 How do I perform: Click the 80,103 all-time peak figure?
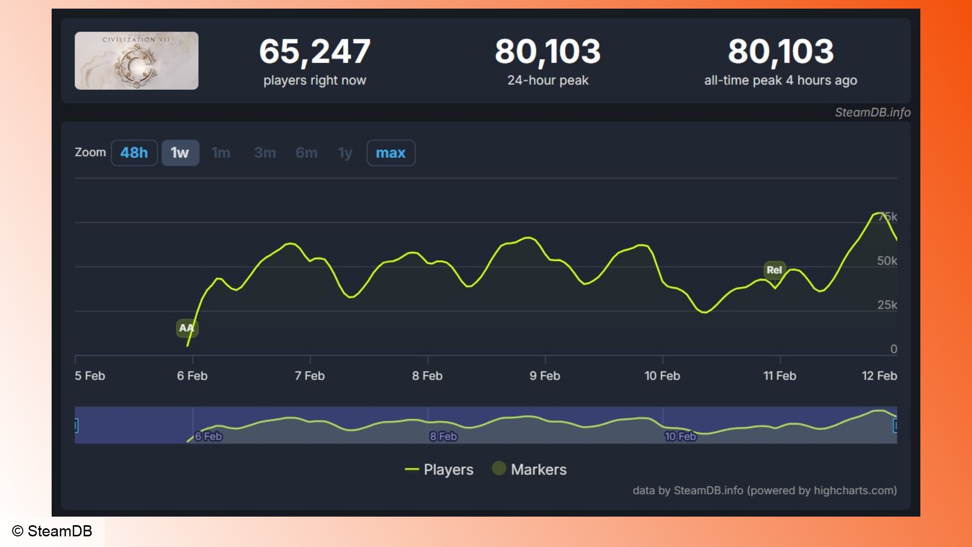pos(780,52)
